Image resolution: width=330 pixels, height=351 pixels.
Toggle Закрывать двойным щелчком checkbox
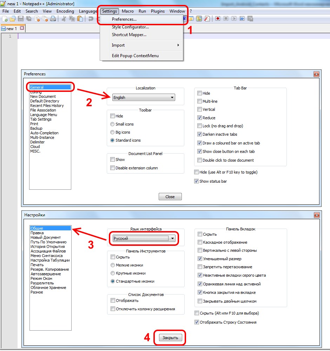[x=200, y=301]
